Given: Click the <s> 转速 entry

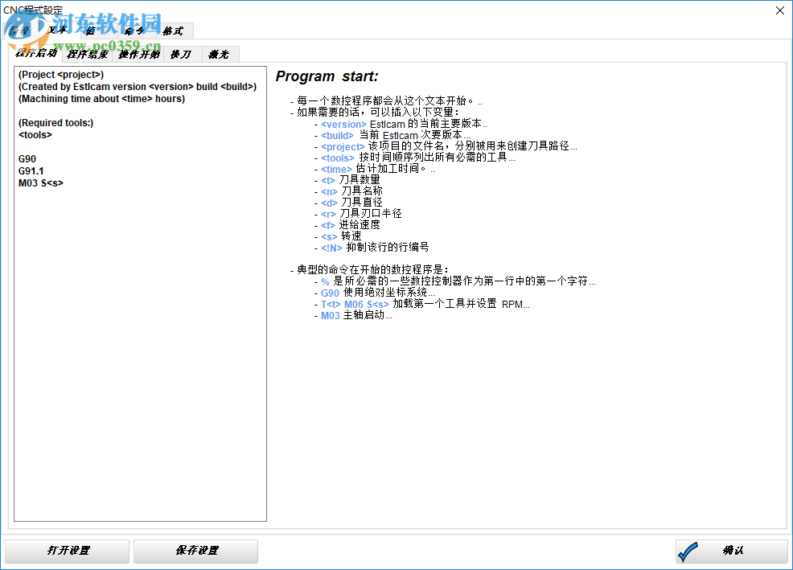Looking at the screenshot, I should pos(341,236).
